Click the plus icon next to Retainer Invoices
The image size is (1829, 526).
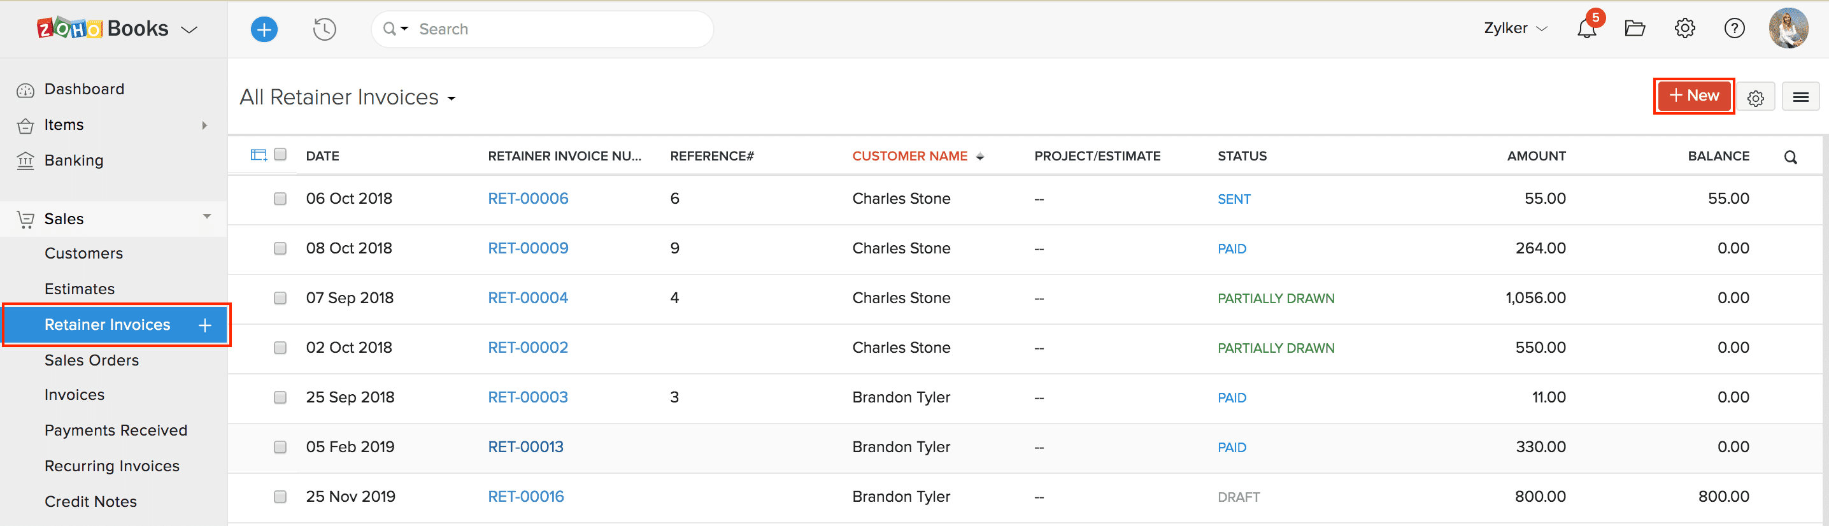[205, 325]
